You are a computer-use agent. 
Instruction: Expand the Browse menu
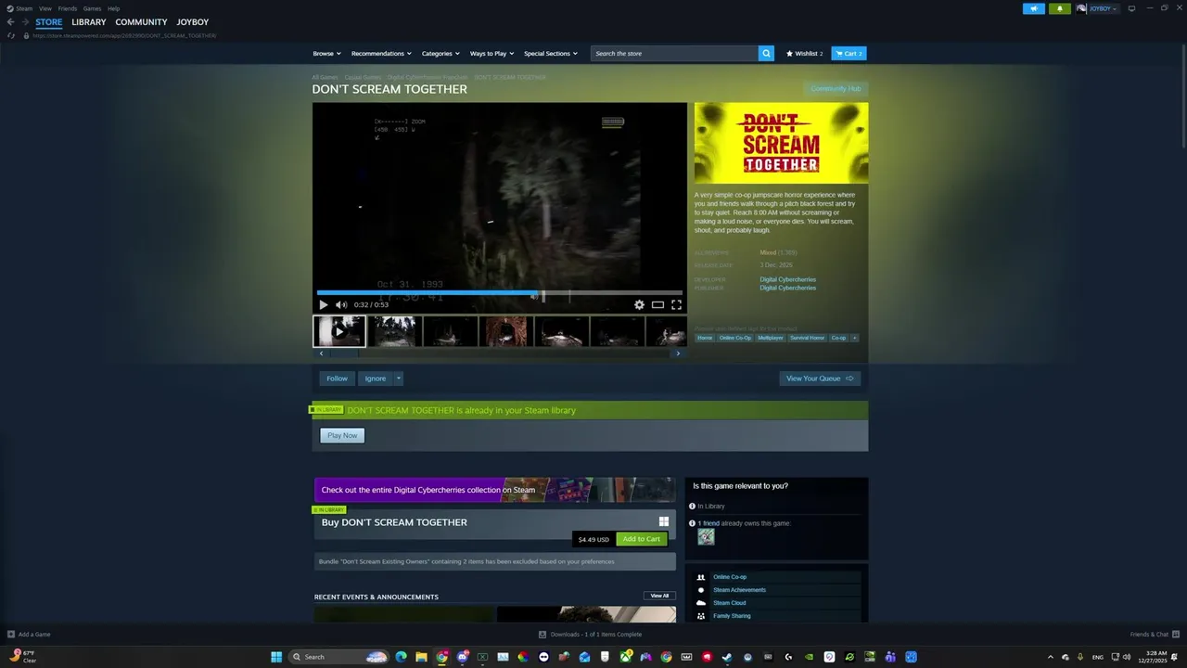(326, 54)
